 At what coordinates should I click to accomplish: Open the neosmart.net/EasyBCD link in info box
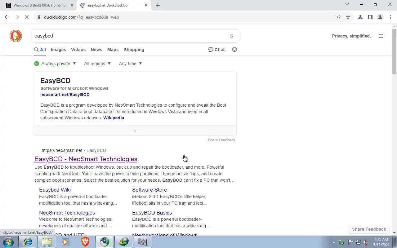click(65, 95)
